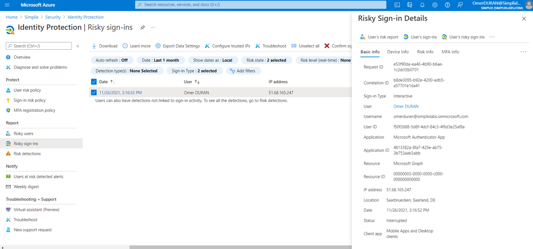Open the 11/26/2021, 3:16:52 PM sign-in link
Screen dimensions: 533x249
(x=121, y=93)
